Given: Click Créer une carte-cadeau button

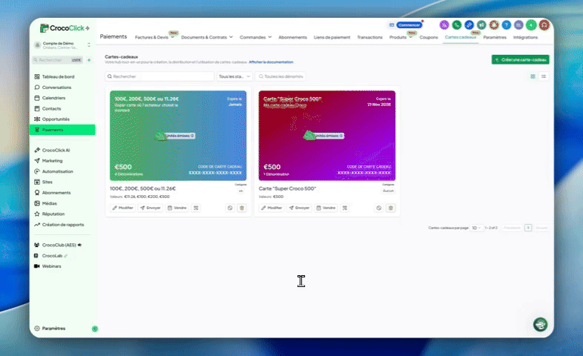Looking at the screenshot, I should tap(520, 59).
